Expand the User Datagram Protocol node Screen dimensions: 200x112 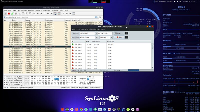click(4, 82)
